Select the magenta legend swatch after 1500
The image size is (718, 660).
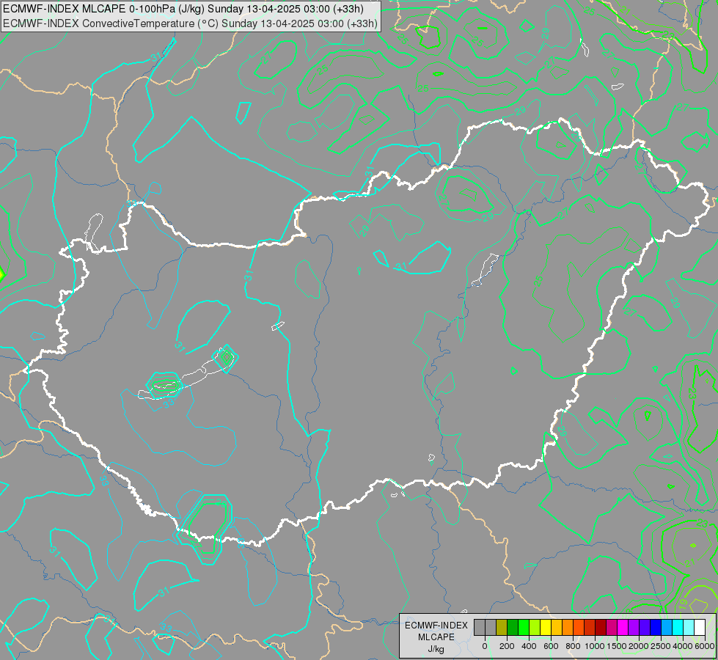tap(623, 627)
